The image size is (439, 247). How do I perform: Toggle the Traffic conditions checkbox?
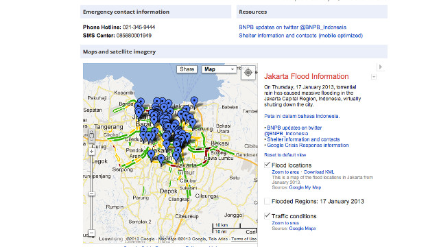click(x=268, y=216)
